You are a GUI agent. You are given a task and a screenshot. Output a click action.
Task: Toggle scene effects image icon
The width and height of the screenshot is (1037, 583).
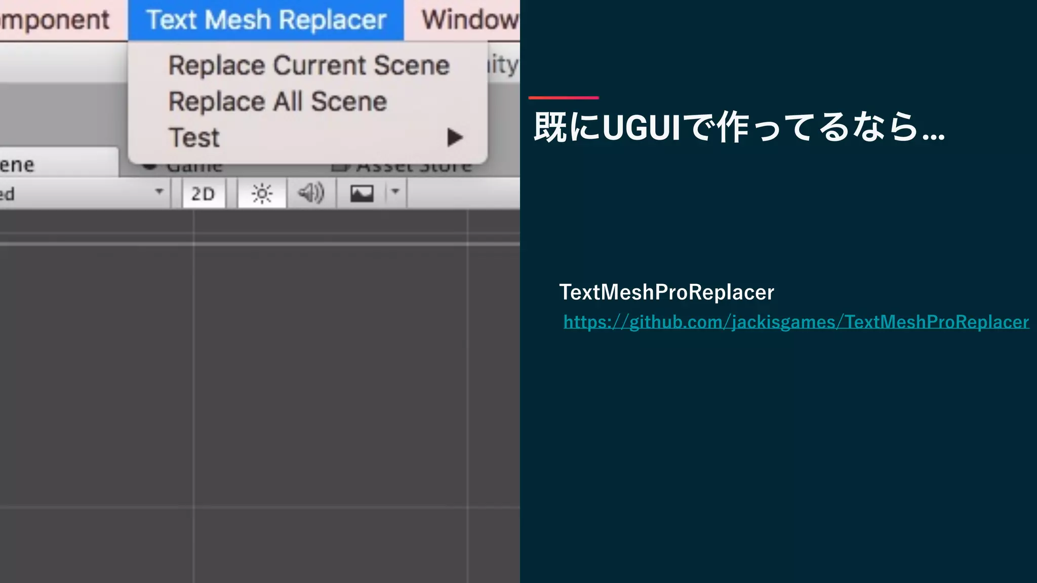(362, 194)
